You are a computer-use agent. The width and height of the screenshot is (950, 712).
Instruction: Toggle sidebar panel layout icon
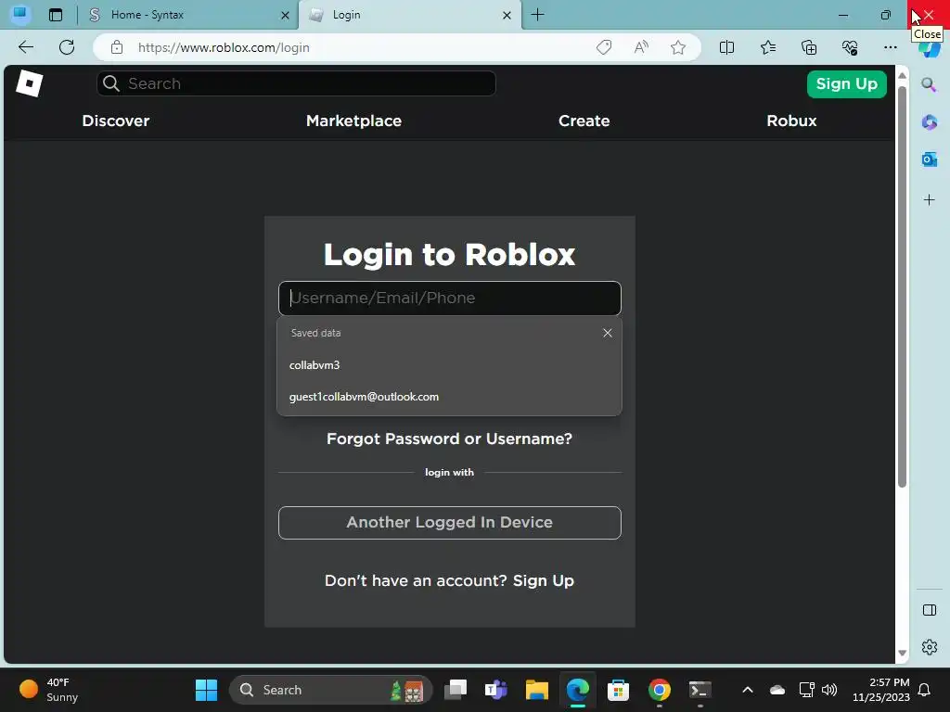[x=929, y=610]
